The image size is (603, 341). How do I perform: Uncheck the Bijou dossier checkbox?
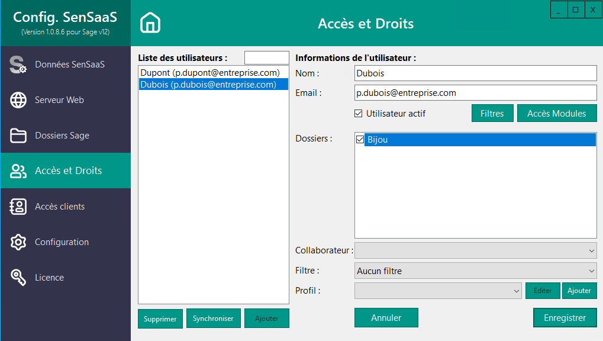[x=360, y=139]
